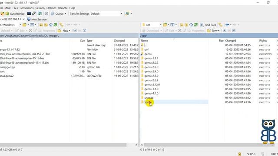Click the local panel select files plus icon
This screenshot has width=278, height=156.
point(75,31)
